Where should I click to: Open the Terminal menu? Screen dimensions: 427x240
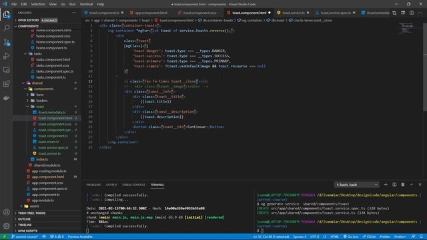[x=86, y=4]
